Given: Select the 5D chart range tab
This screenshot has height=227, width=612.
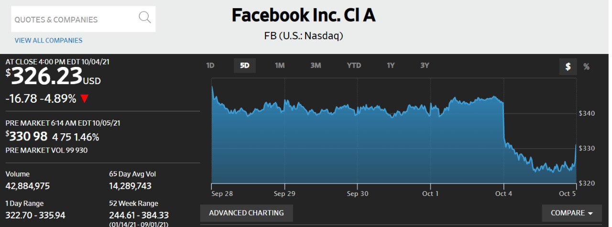Looking at the screenshot, I should click(244, 65).
